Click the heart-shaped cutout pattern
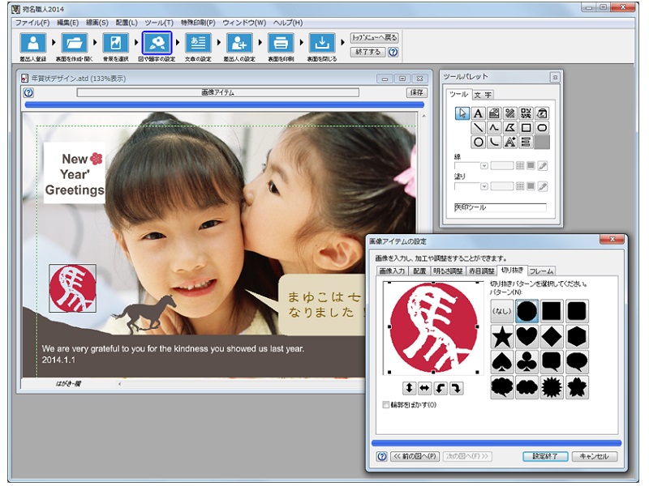This screenshot has width=649, height=486. click(527, 336)
